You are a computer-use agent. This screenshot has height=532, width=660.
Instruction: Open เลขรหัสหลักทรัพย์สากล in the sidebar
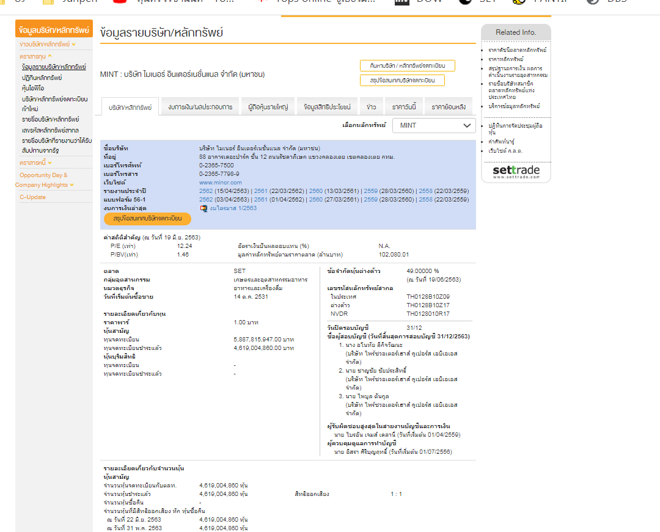point(50,130)
